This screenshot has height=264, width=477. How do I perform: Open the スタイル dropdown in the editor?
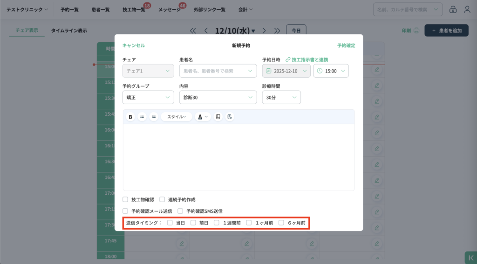pyautogui.click(x=177, y=117)
